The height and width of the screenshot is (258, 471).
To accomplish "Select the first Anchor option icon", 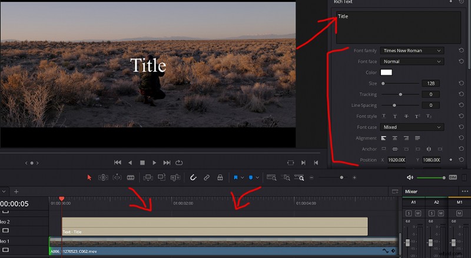I will [x=384, y=149].
